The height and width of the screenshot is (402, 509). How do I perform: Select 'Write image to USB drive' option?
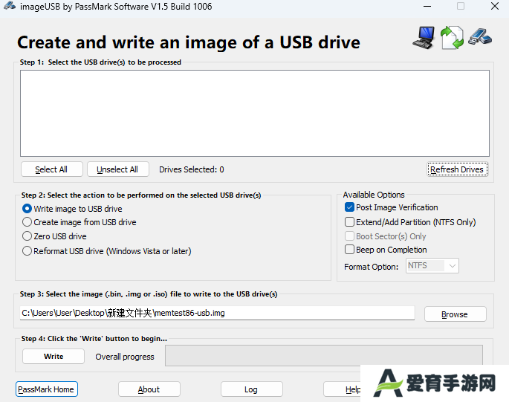point(27,209)
